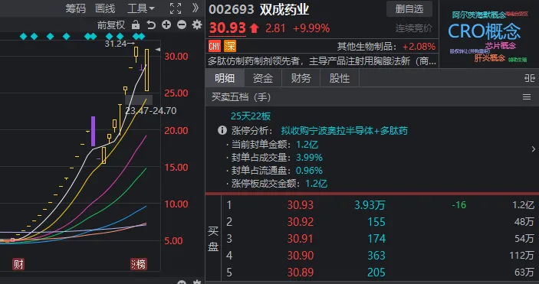This screenshot has height=284, width=539.
Task: Open the 买卖五档 hamburger menu
Action: pos(527,97)
